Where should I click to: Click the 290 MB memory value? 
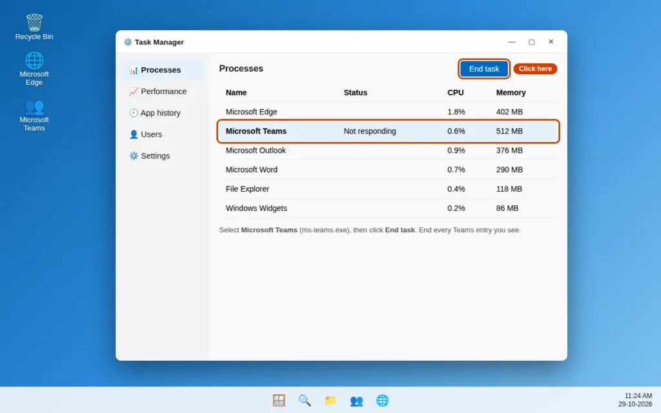click(x=509, y=170)
